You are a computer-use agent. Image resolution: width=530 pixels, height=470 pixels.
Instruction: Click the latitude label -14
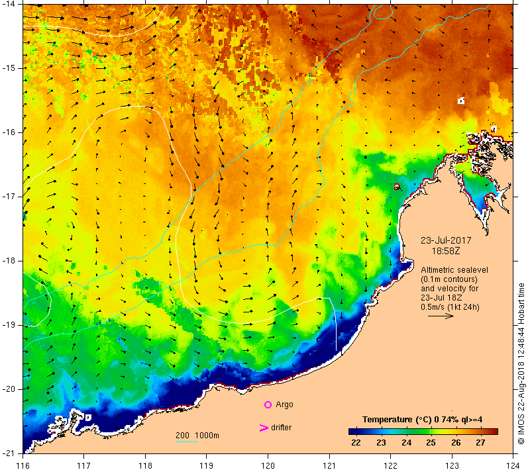(9, 4)
